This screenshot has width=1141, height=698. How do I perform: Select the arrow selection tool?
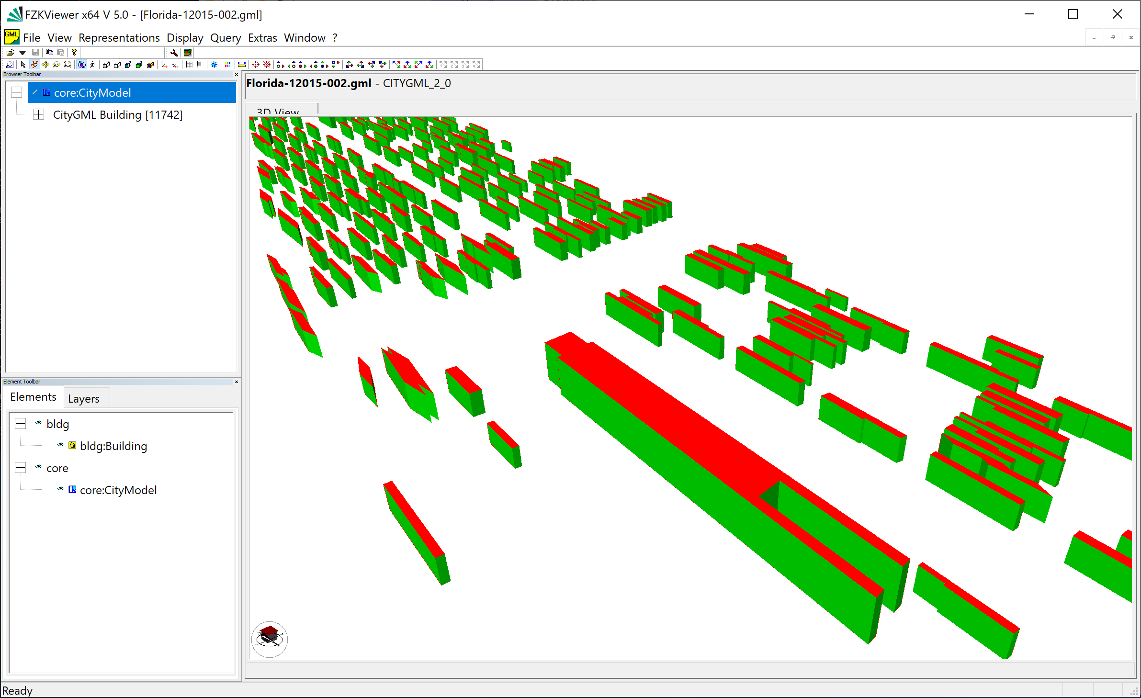[x=23, y=64]
